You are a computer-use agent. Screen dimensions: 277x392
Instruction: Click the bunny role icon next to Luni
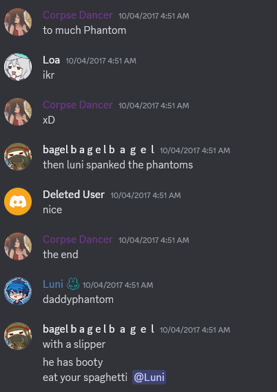(73, 284)
